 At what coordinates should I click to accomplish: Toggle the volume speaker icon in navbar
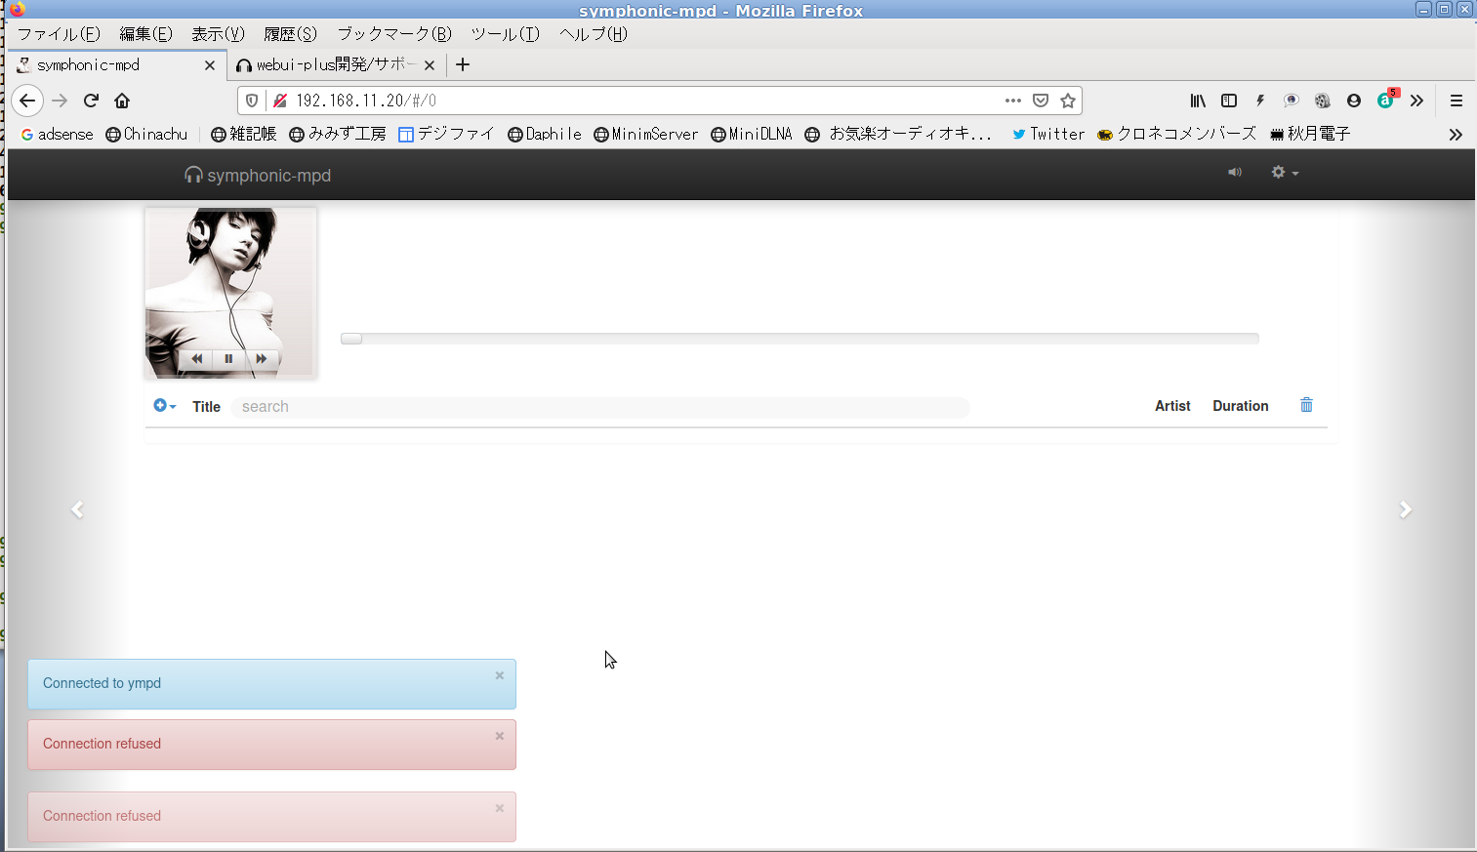click(x=1235, y=173)
